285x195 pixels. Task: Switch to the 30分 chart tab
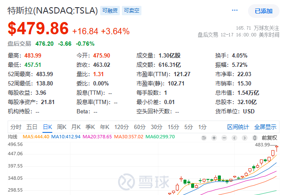tap(156, 127)
